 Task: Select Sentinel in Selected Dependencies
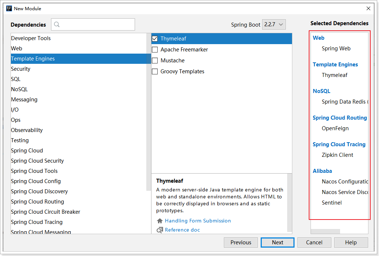(x=332, y=203)
